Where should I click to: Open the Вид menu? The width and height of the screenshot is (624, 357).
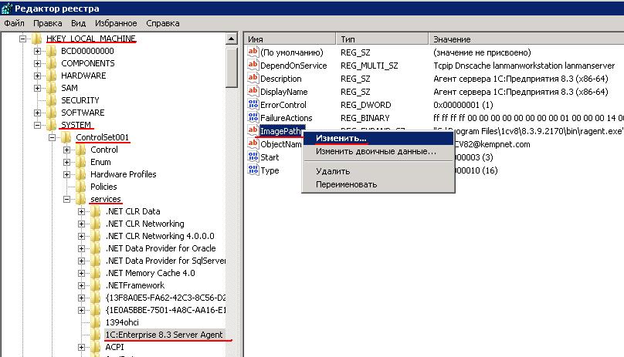click(79, 23)
